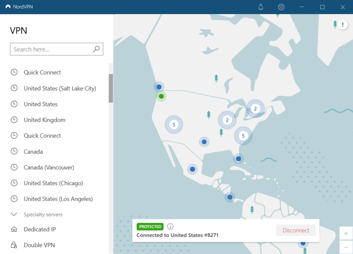
Task: Click the Double VPN lock icon
Action: pos(14,245)
